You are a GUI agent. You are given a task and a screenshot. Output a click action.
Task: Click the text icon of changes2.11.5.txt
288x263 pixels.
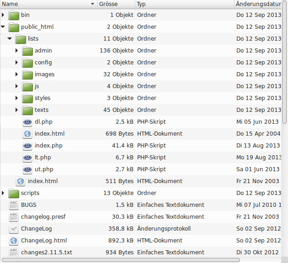tap(14, 252)
